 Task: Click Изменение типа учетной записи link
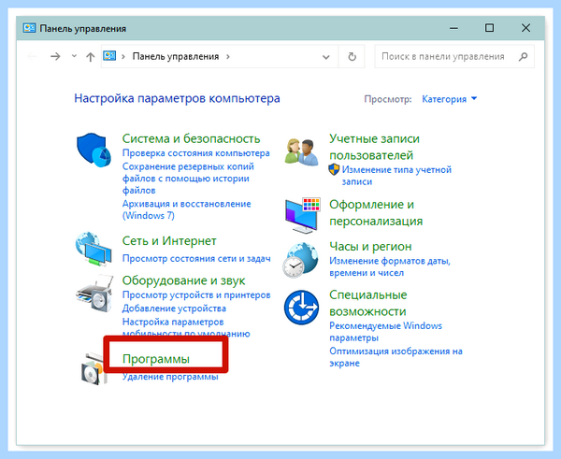click(396, 176)
